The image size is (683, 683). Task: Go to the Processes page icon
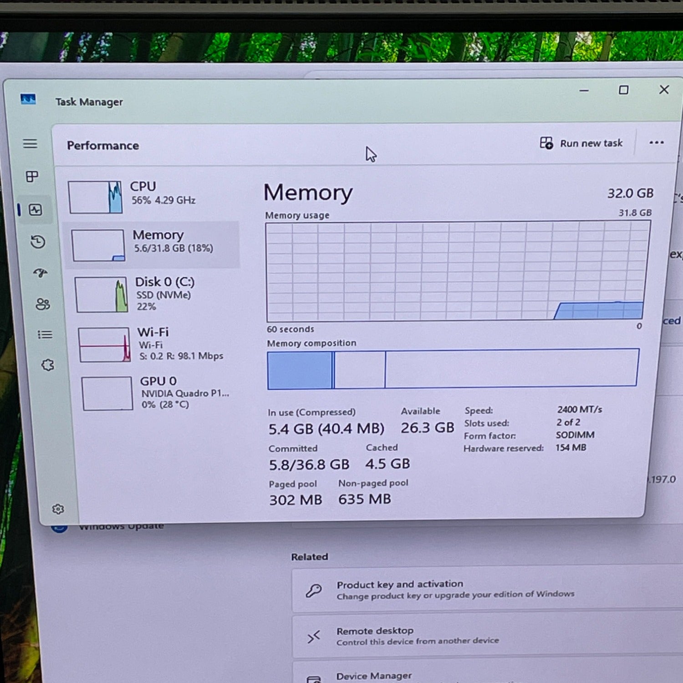pyautogui.click(x=32, y=177)
